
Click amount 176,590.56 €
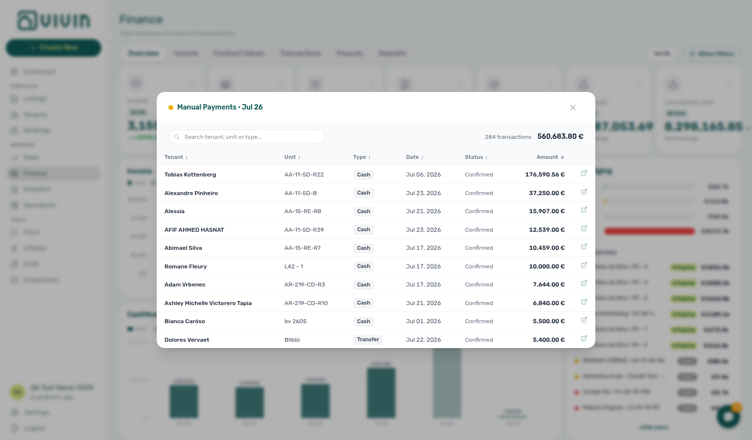(545, 175)
